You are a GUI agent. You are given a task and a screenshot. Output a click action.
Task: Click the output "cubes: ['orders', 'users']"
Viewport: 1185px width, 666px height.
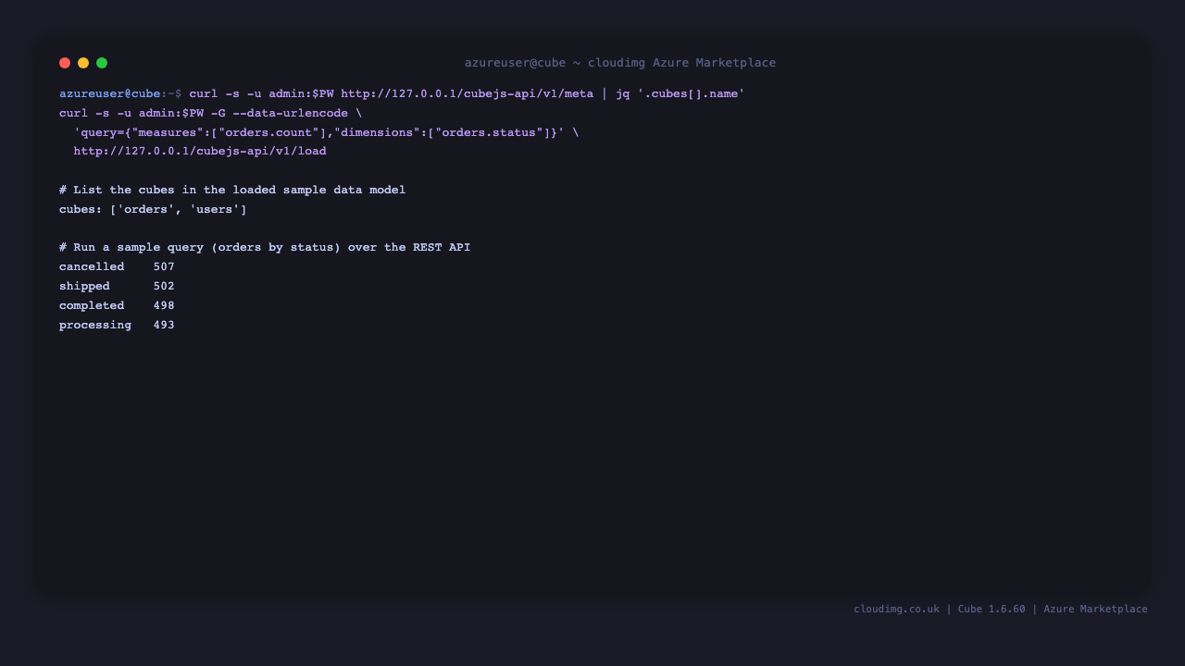153,209
